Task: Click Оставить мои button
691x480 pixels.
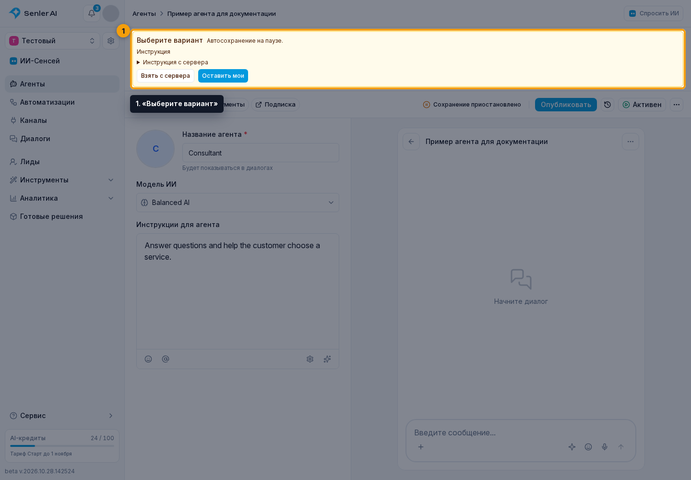Action: tap(223, 76)
